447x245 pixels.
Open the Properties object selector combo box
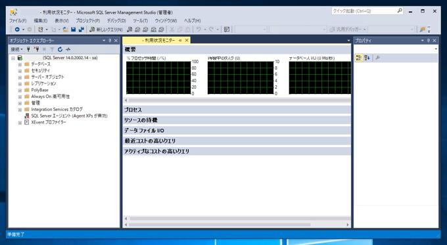point(396,49)
